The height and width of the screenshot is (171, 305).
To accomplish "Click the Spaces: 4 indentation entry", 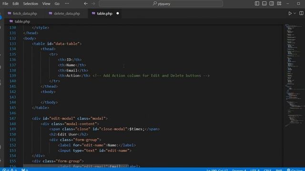I will point(239,170).
